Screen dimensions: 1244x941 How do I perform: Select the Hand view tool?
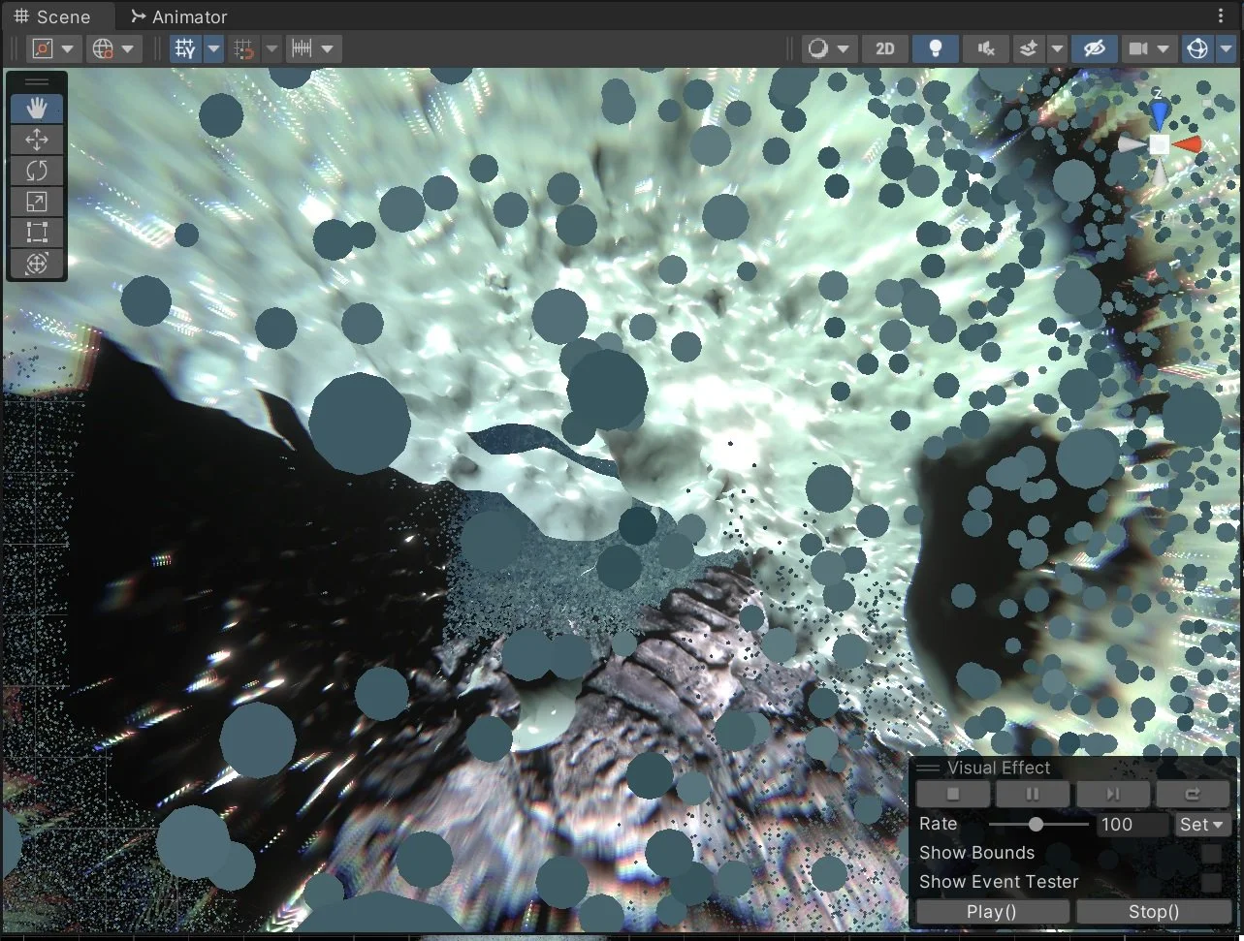37,109
